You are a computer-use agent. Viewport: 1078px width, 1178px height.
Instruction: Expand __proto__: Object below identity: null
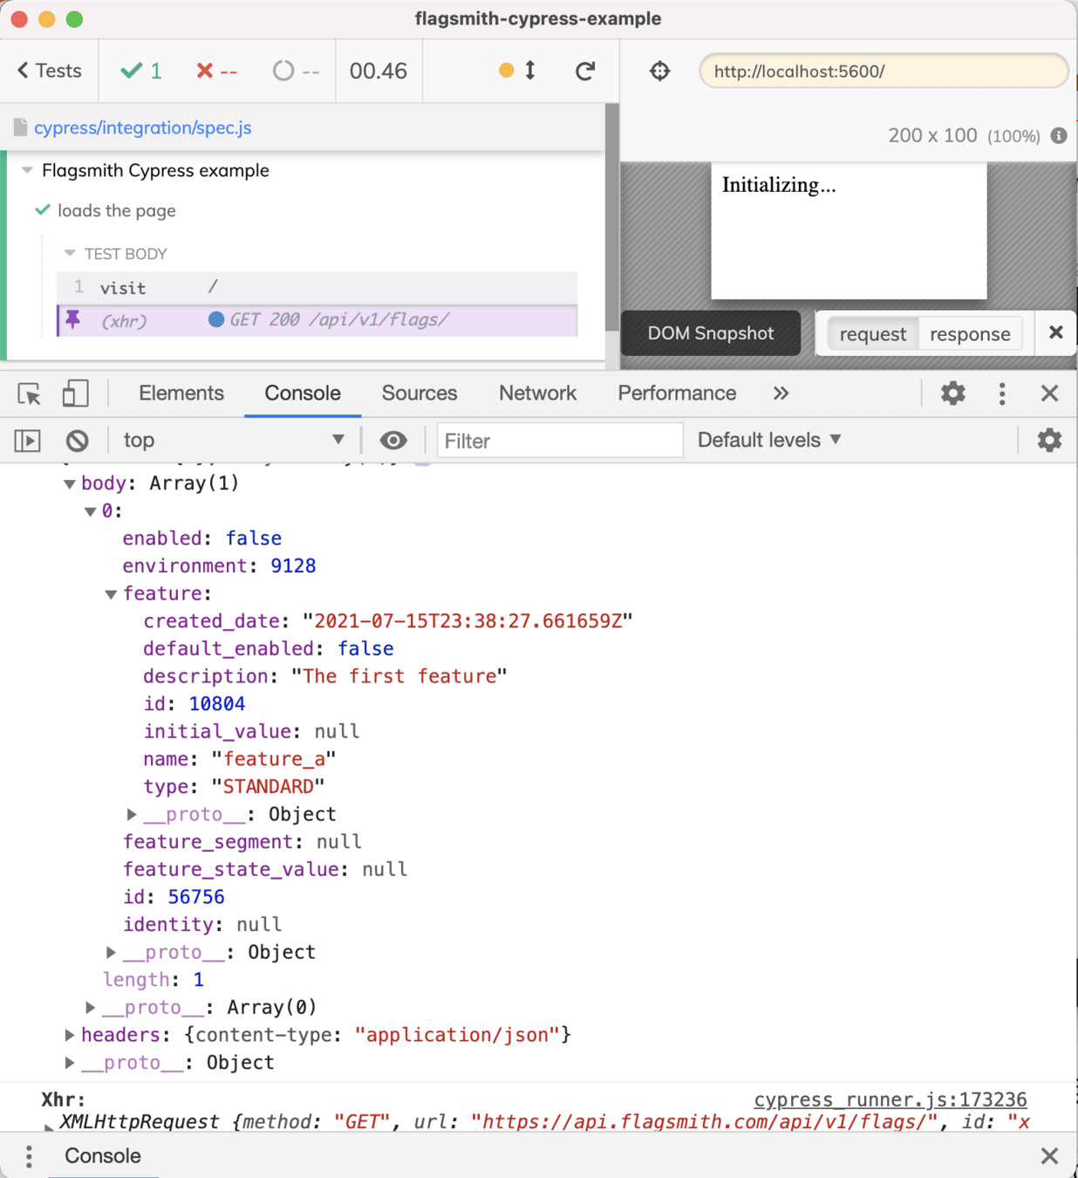pyautogui.click(x=111, y=952)
